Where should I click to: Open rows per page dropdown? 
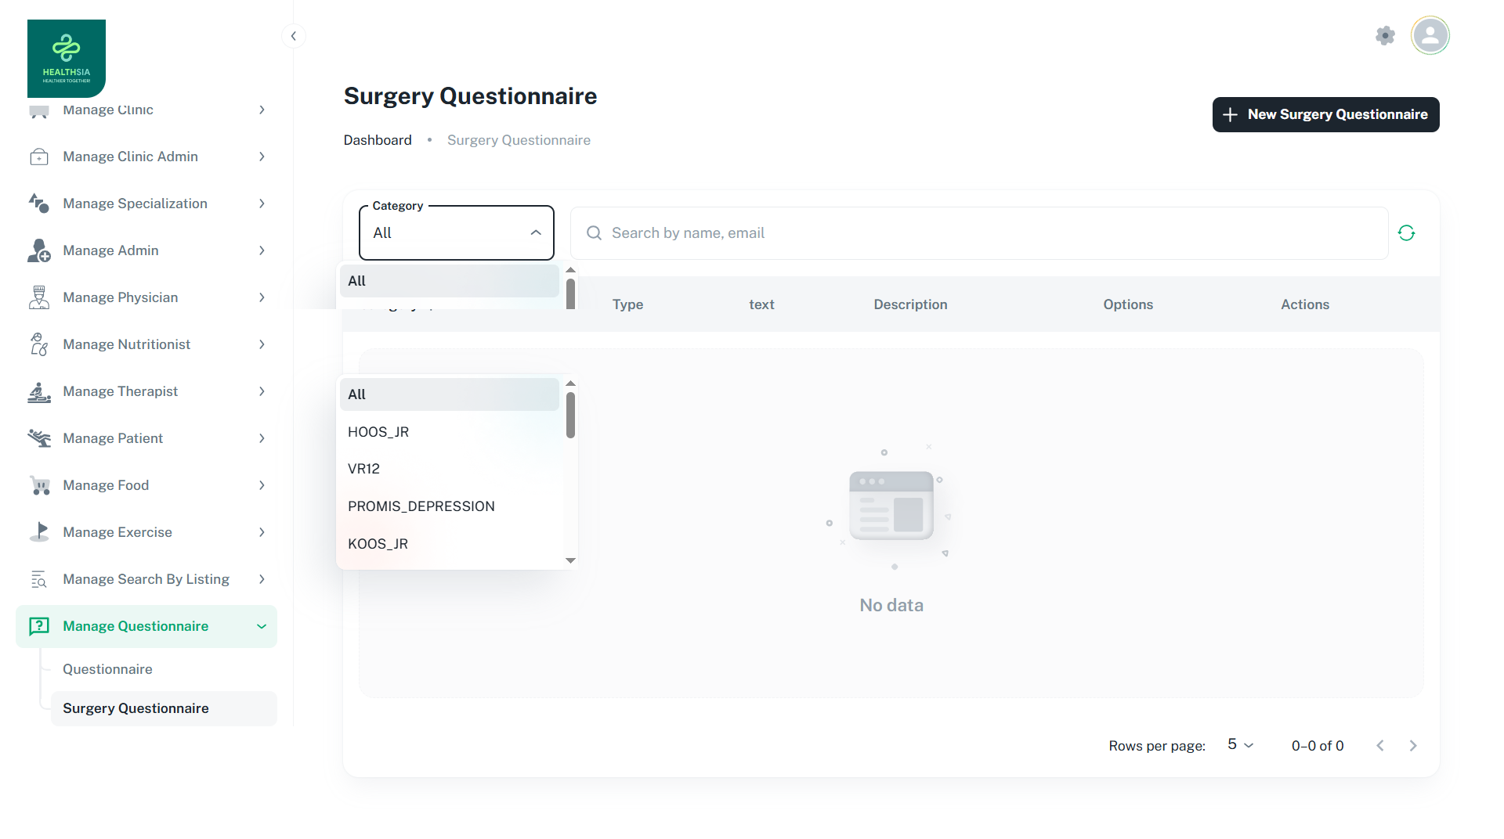(1240, 745)
